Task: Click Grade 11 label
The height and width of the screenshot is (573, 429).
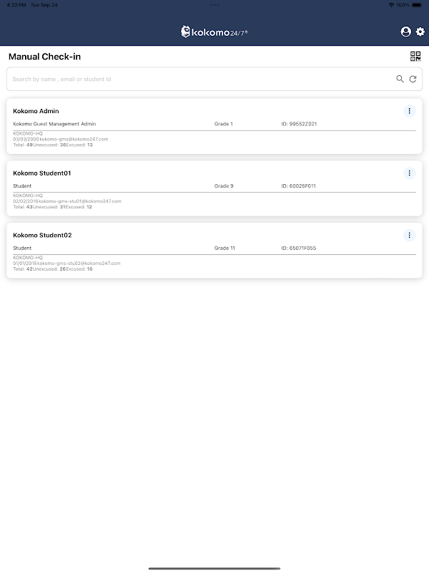Action: (225, 248)
